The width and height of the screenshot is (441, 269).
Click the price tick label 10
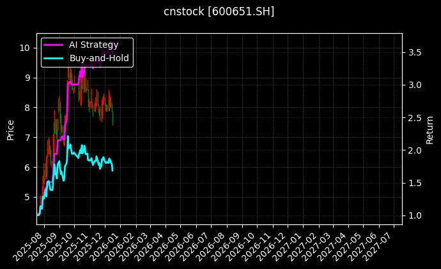point(25,48)
